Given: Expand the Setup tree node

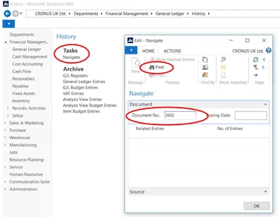Looking at the screenshot, I should click(x=8, y=116).
